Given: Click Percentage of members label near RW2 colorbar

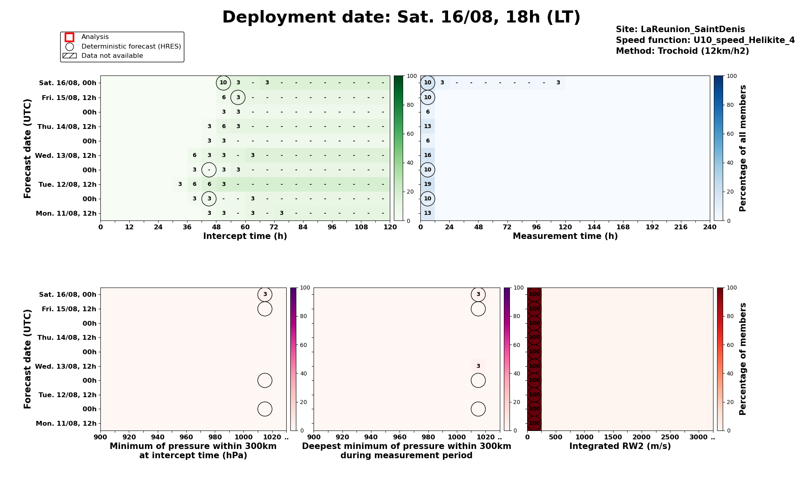Looking at the screenshot, I should pyautogui.click(x=742, y=359).
